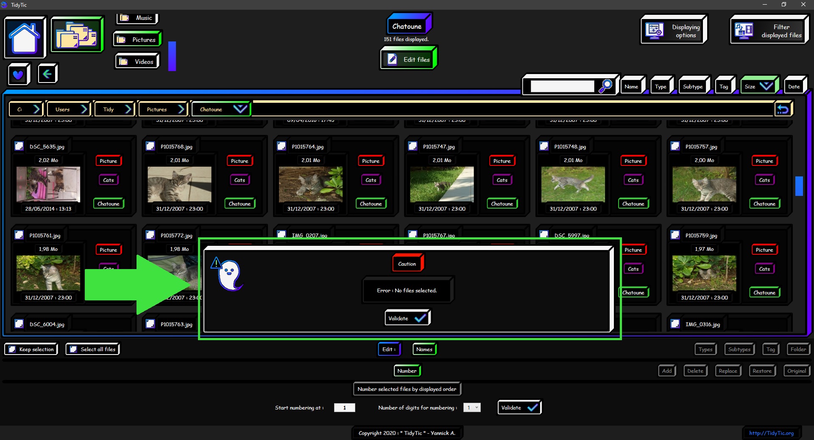Click Picture type on P1015747.jpg
Image resolution: width=814 pixels, height=440 pixels.
(x=502, y=161)
